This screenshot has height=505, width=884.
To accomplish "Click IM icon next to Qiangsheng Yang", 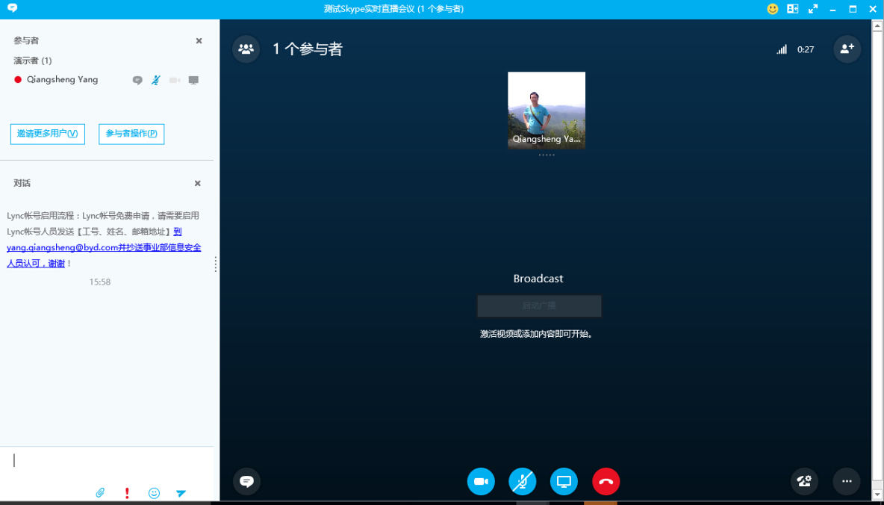I will pyautogui.click(x=137, y=80).
